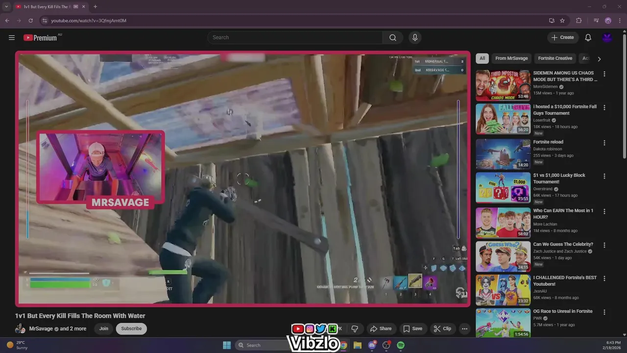Open Spotify from taskbar
Image resolution: width=627 pixels, height=353 pixels.
[401, 345]
